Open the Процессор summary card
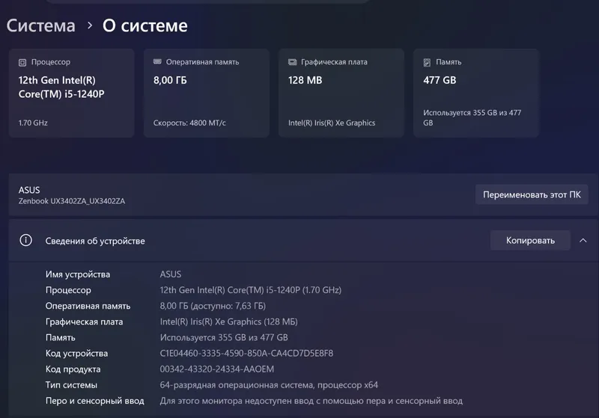This screenshot has width=599, height=418. tap(71, 93)
